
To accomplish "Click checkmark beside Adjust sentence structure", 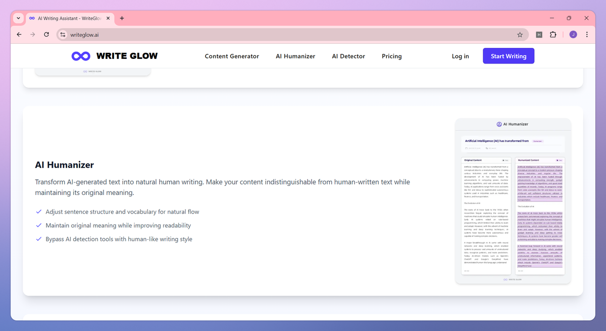I will (39, 212).
